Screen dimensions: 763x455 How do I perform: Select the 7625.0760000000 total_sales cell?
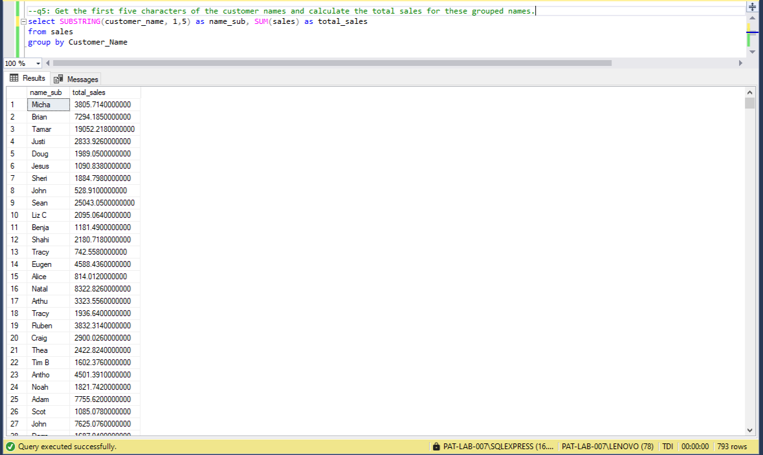pyautogui.click(x=105, y=424)
